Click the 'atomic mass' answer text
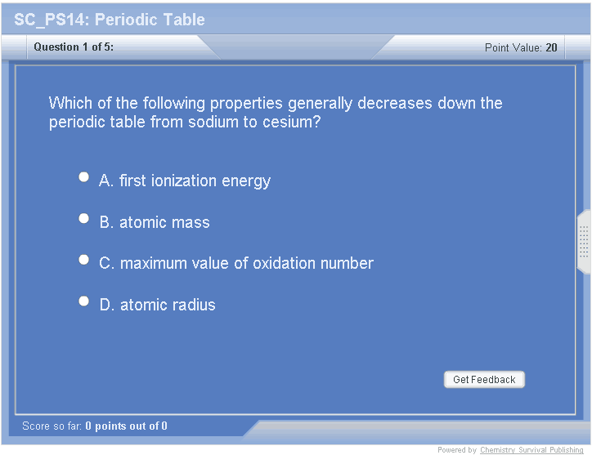The height and width of the screenshot is (455, 592). [x=164, y=223]
